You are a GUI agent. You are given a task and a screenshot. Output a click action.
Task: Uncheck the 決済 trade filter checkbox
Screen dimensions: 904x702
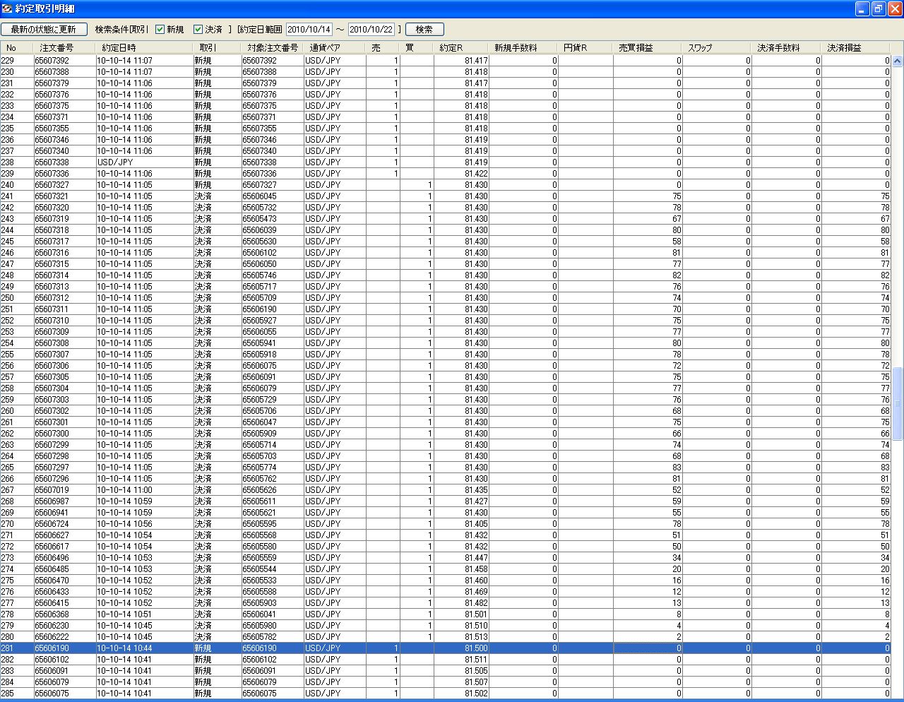point(198,30)
